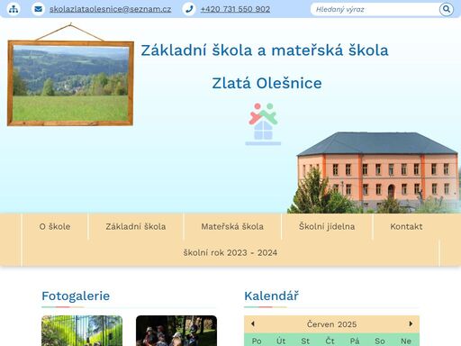Open the Mateřská škola menu item
461x346 pixels.
click(232, 226)
